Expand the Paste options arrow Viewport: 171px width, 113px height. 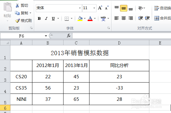click(x=7, y=21)
